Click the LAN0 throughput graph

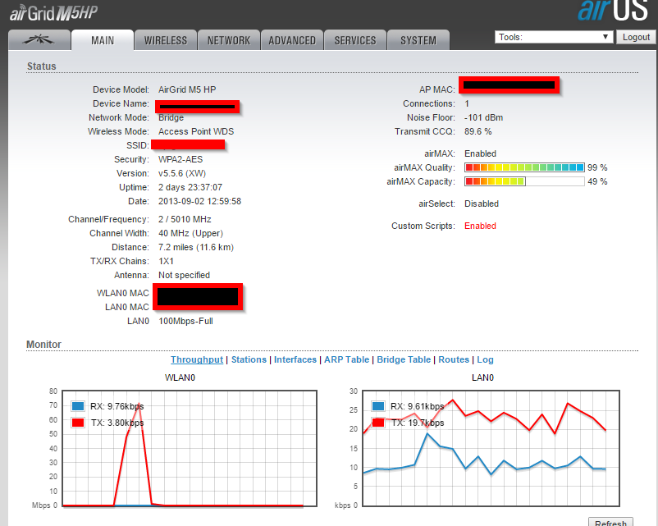(491, 448)
